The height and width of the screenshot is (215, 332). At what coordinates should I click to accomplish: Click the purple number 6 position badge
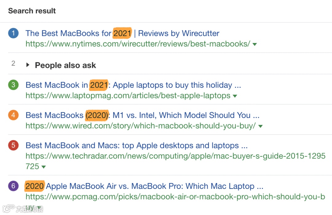point(13,186)
